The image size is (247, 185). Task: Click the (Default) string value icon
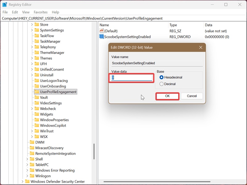point(102,31)
